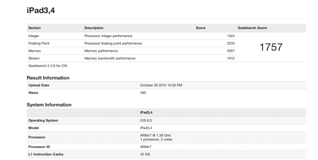
Task: Click the floating point score 2233
Action: [x=231, y=43]
